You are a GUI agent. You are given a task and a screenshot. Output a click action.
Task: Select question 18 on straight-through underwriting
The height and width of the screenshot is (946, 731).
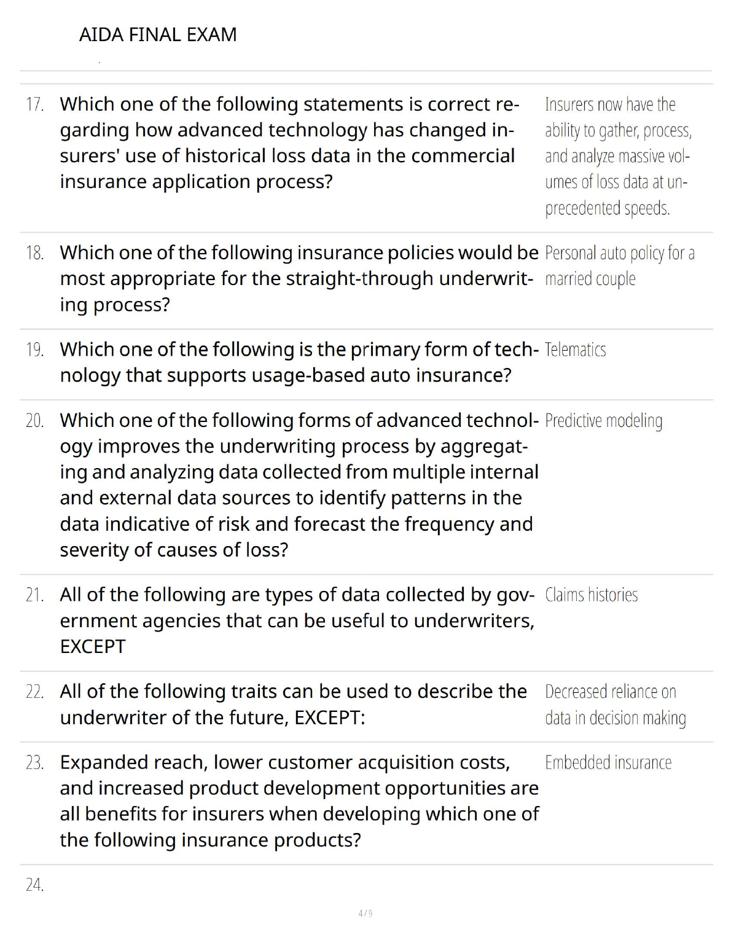pyautogui.click(x=299, y=278)
